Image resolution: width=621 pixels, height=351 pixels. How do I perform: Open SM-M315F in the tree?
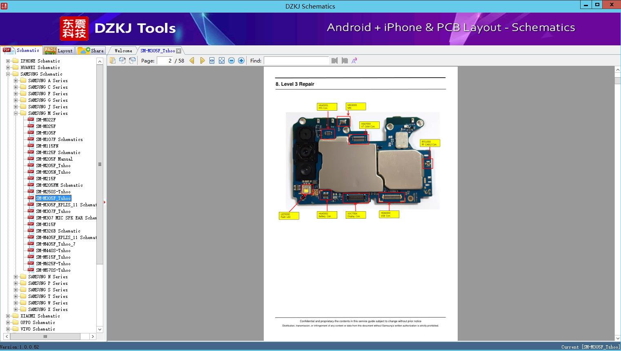[46, 224]
